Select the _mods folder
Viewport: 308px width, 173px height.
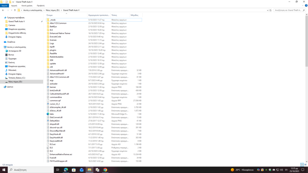94,20
